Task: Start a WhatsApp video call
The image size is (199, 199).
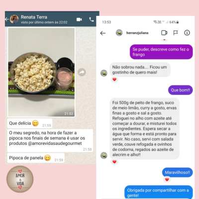Action: [x=79, y=19]
